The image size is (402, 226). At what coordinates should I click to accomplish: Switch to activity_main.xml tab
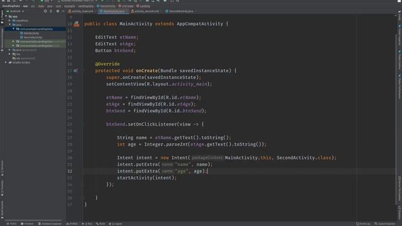tap(81, 11)
